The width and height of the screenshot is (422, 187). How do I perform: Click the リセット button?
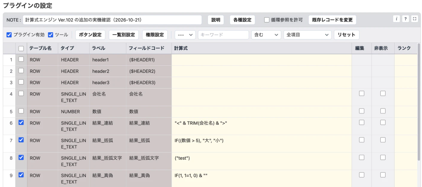[x=347, y=35]
